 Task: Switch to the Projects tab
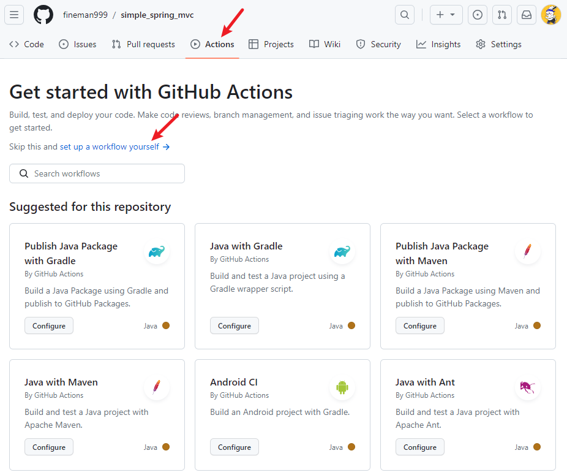(x=271, y=44)
